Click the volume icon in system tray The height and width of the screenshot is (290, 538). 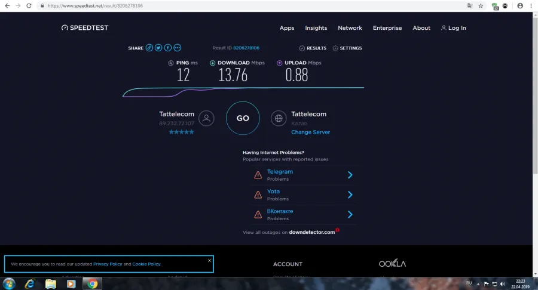[503, 284]
